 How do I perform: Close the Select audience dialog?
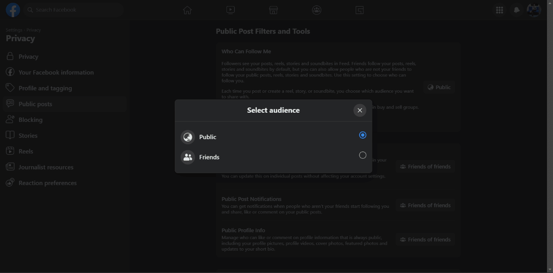coord(360,110)
